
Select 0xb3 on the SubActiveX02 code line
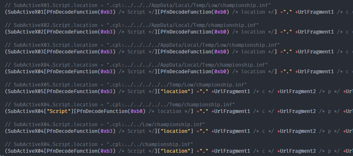click(x=106, y=31)
